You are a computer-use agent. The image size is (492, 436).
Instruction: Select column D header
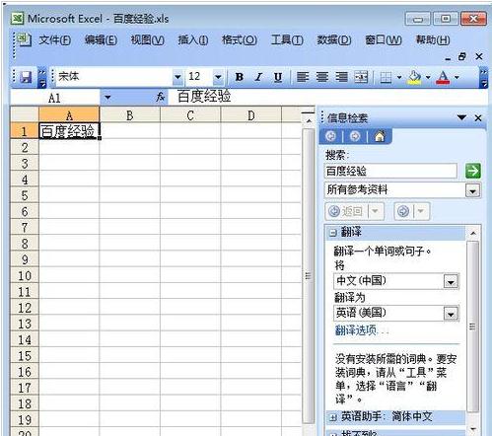click(251, 115)
